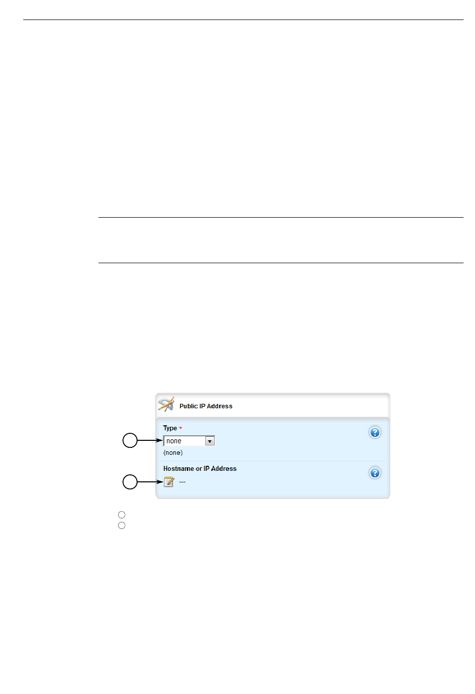This screenshot has height=694, width=475.
Task: Click the arrow pointing to the notepad icon
Action: pyautogui.click(x=150, y=482)
